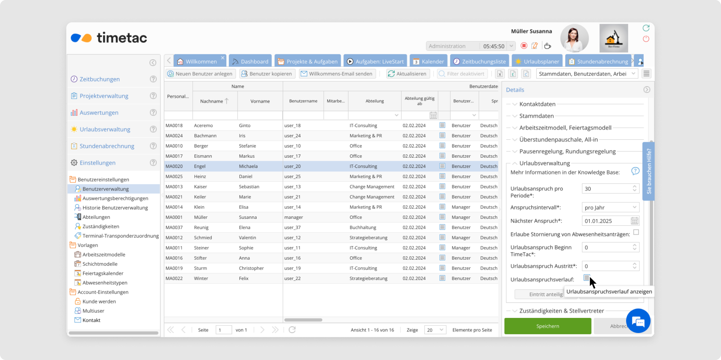Viewport: 721px width, 360px height.
Task: Click the green Speichern button
Action: pos(548,326)
